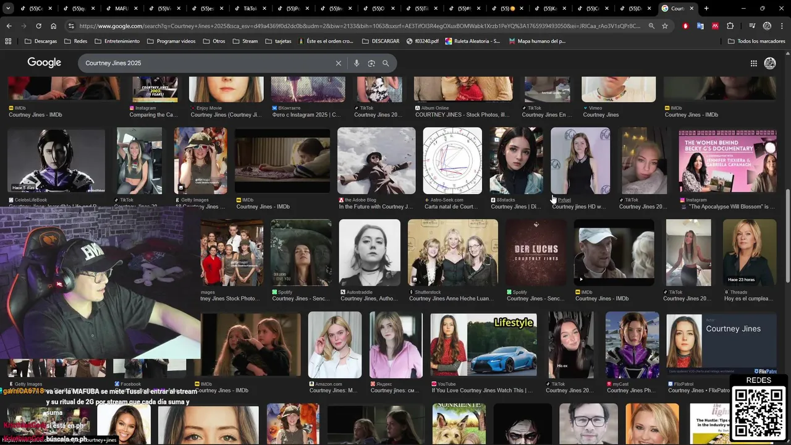
Task: Open the Éste es el orden cro... bookmark
Action: tap(326, 41)
